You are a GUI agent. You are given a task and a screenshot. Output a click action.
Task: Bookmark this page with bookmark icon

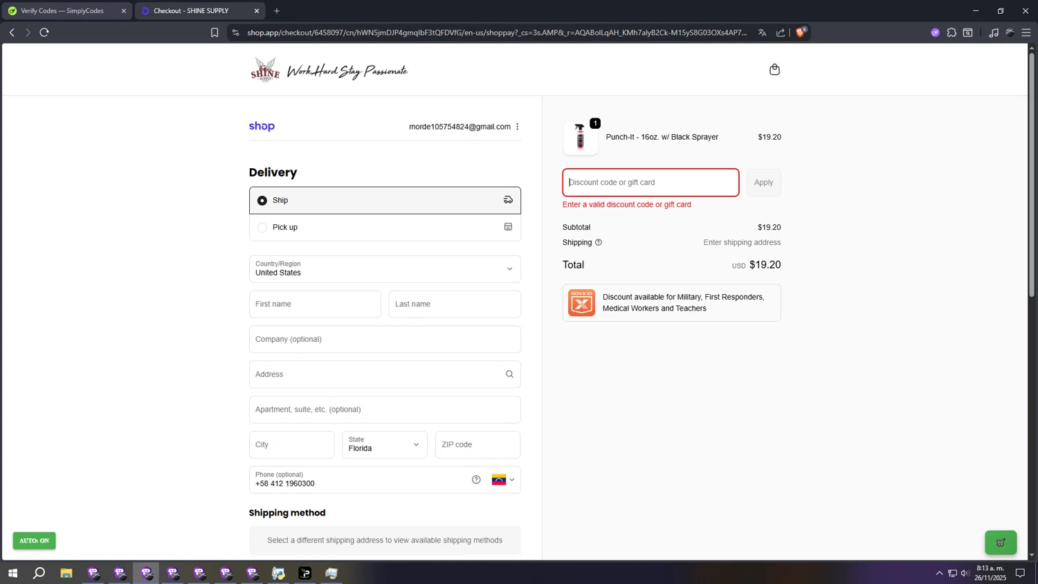[x=215, y=33]
